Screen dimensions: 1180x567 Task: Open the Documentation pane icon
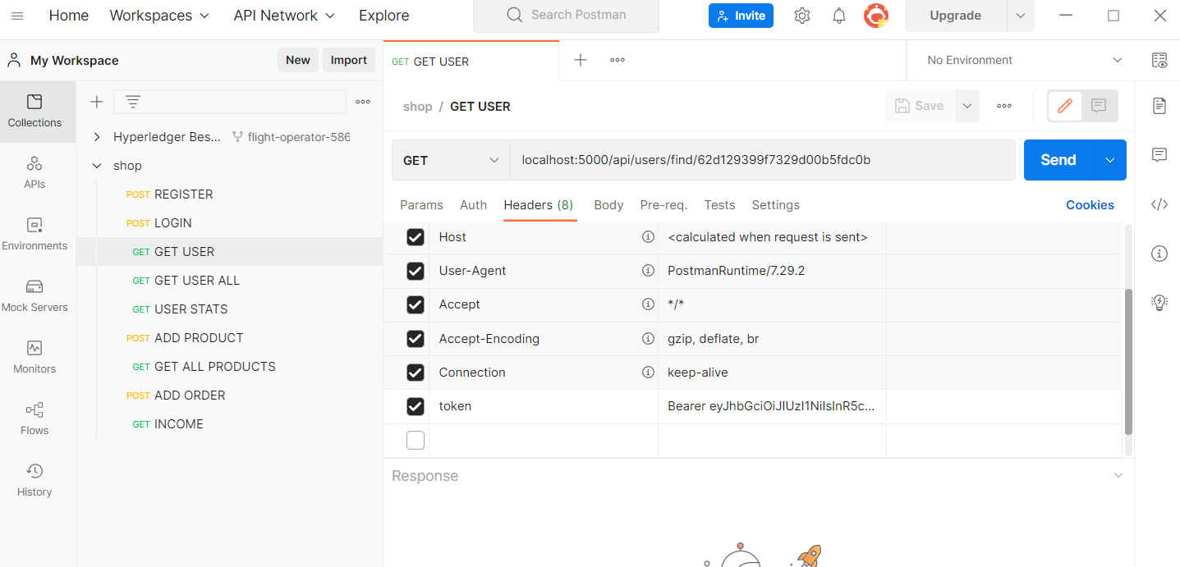point(1159,106)
